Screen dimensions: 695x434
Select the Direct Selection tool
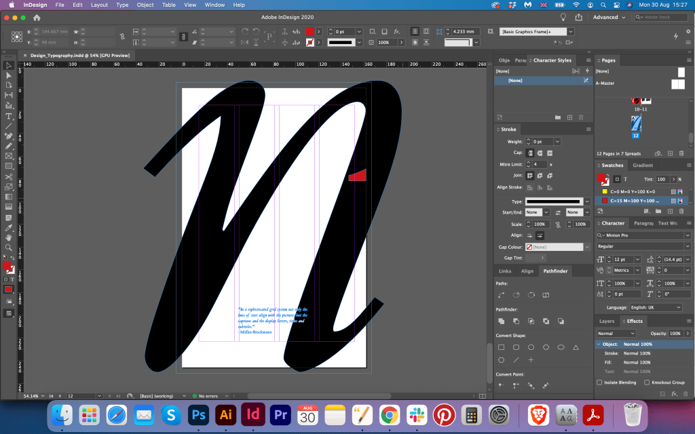pos(9,75)
